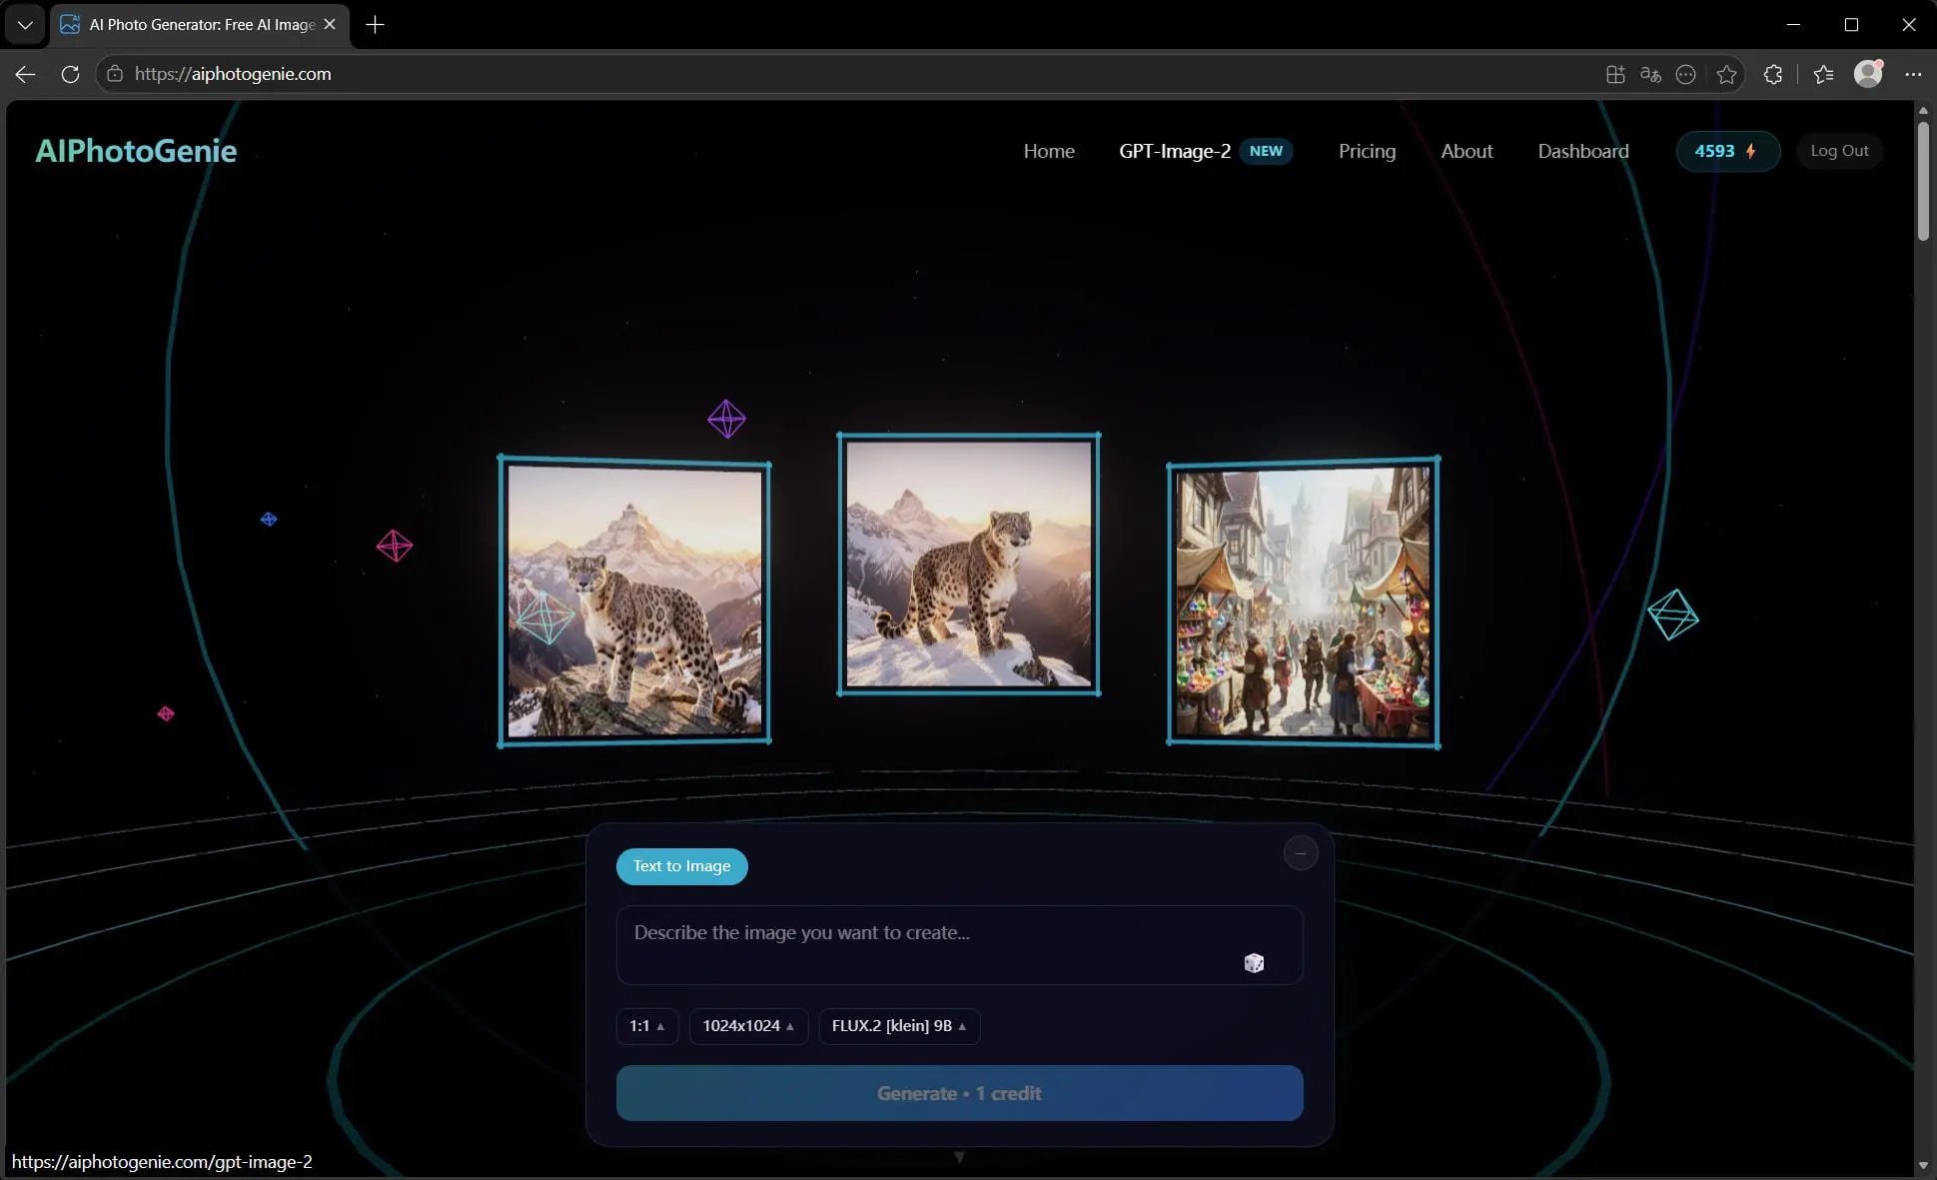Screen dimensions: 1937x1180
Task: Maximize the browser window
Action: click(x=1851, y=25)
